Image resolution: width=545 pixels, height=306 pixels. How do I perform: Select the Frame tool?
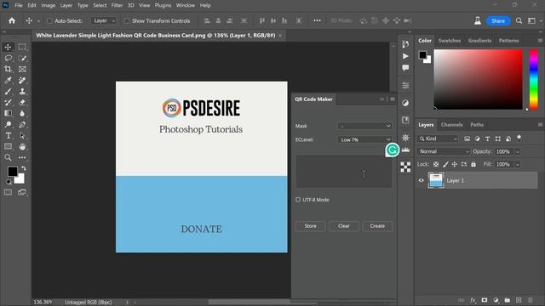[22, 69]
